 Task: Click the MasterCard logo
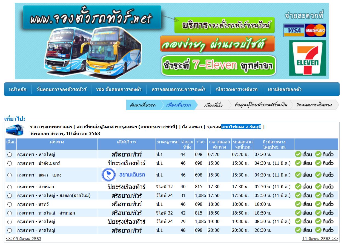point(316,30)
